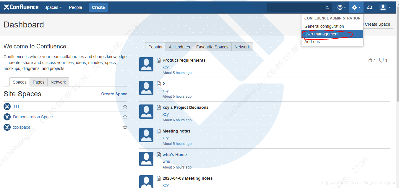Click home page icon beside whu's Home
This screenshot has width=399, height=188.
coord(159,155)
